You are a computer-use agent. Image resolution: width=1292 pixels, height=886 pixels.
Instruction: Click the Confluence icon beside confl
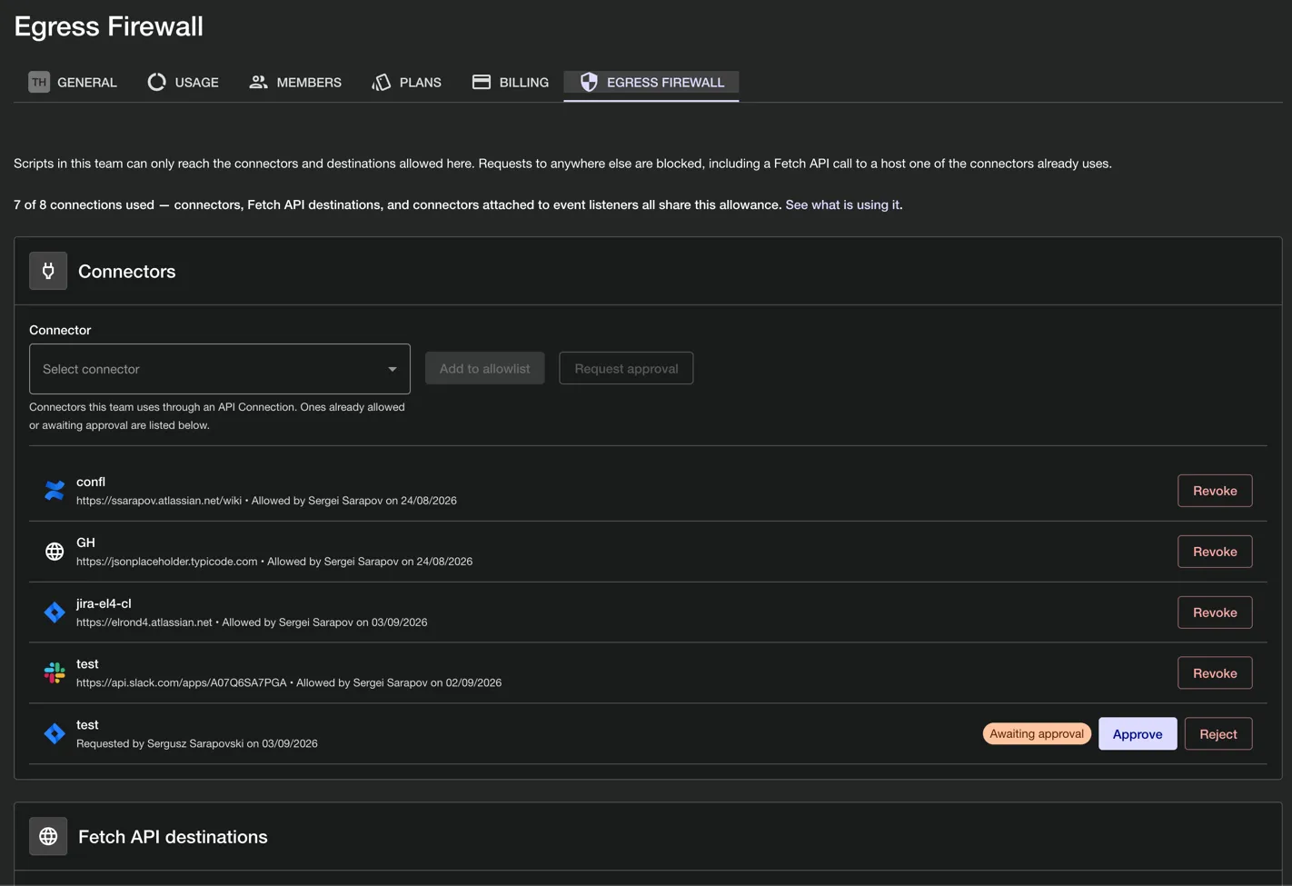(55, 491)
